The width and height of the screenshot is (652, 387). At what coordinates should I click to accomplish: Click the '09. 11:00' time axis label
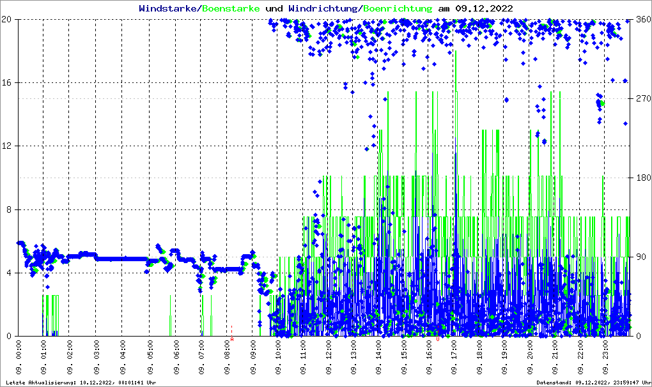(303, 358)
